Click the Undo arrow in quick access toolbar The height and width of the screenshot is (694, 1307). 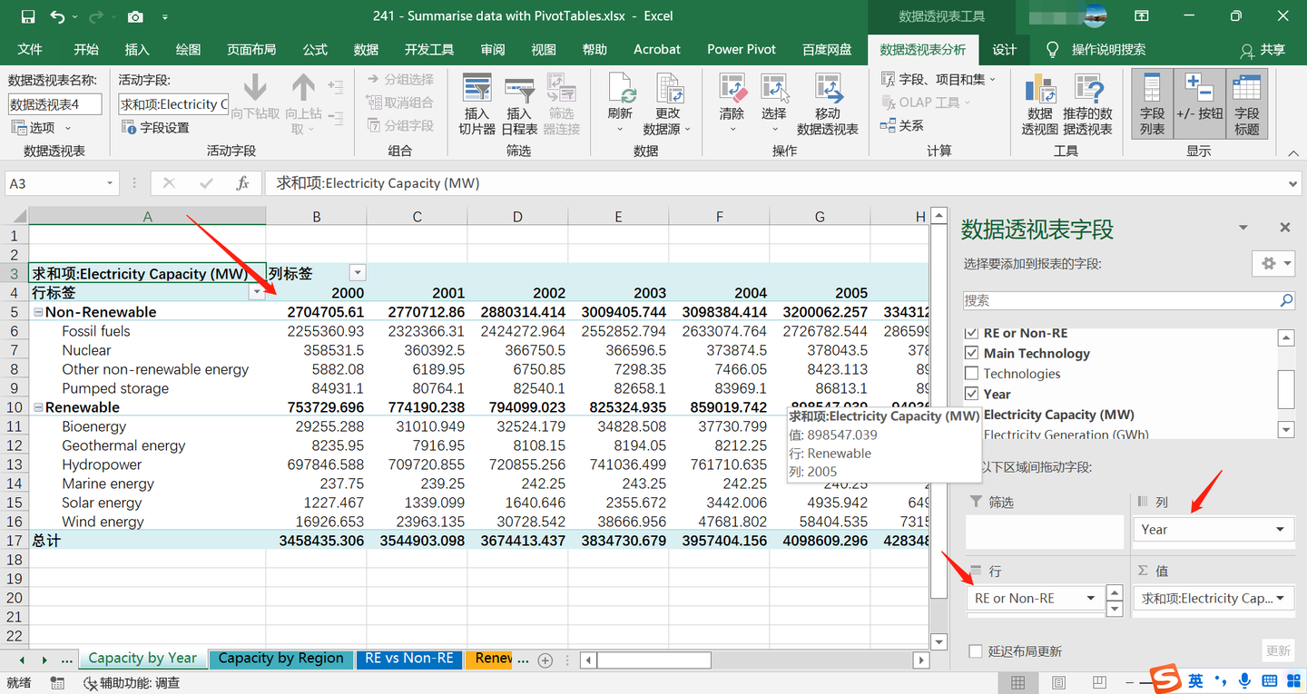(x=58, y=16)
